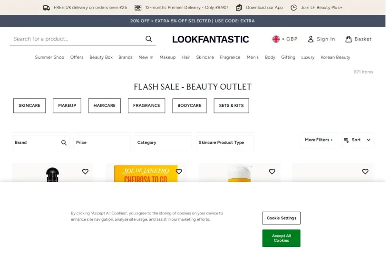
Task: Filter by HAIRCARE category button
Action: pyautogui.click(x=105, y=106)
